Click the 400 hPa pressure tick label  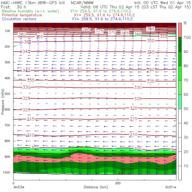point(7,78)
